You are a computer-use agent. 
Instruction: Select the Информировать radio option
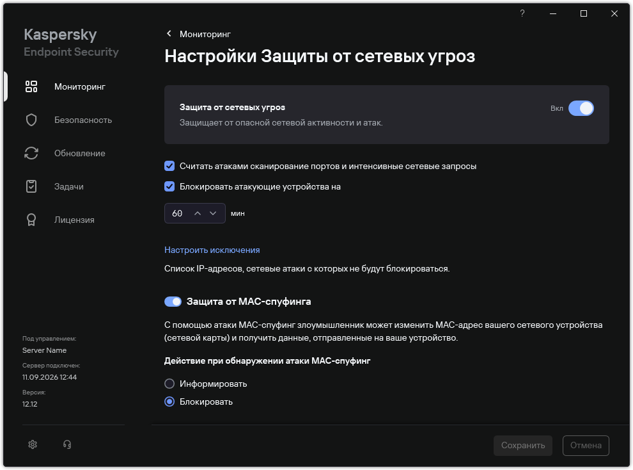coord(169,384)
